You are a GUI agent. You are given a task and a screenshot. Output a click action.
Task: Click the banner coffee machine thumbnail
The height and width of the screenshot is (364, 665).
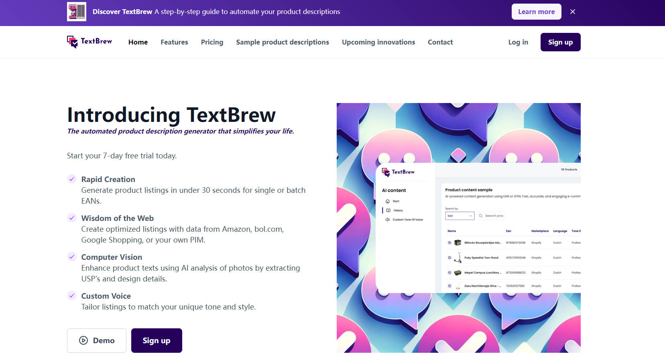pyautogui.click(x=76, y=12)
